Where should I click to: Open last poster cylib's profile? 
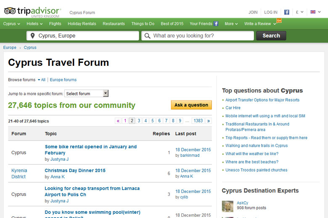coord(184,197)
